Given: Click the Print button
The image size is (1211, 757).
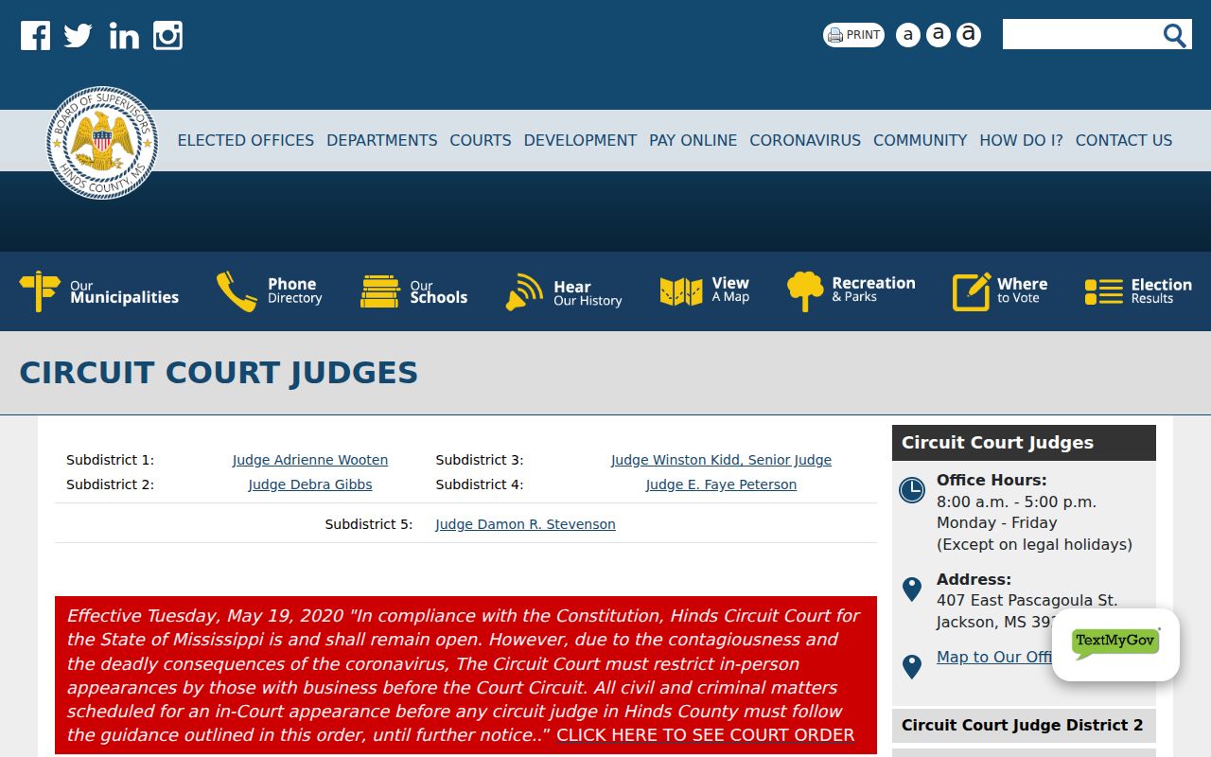Looking at the screenshot, I should [x=853, y=35].
